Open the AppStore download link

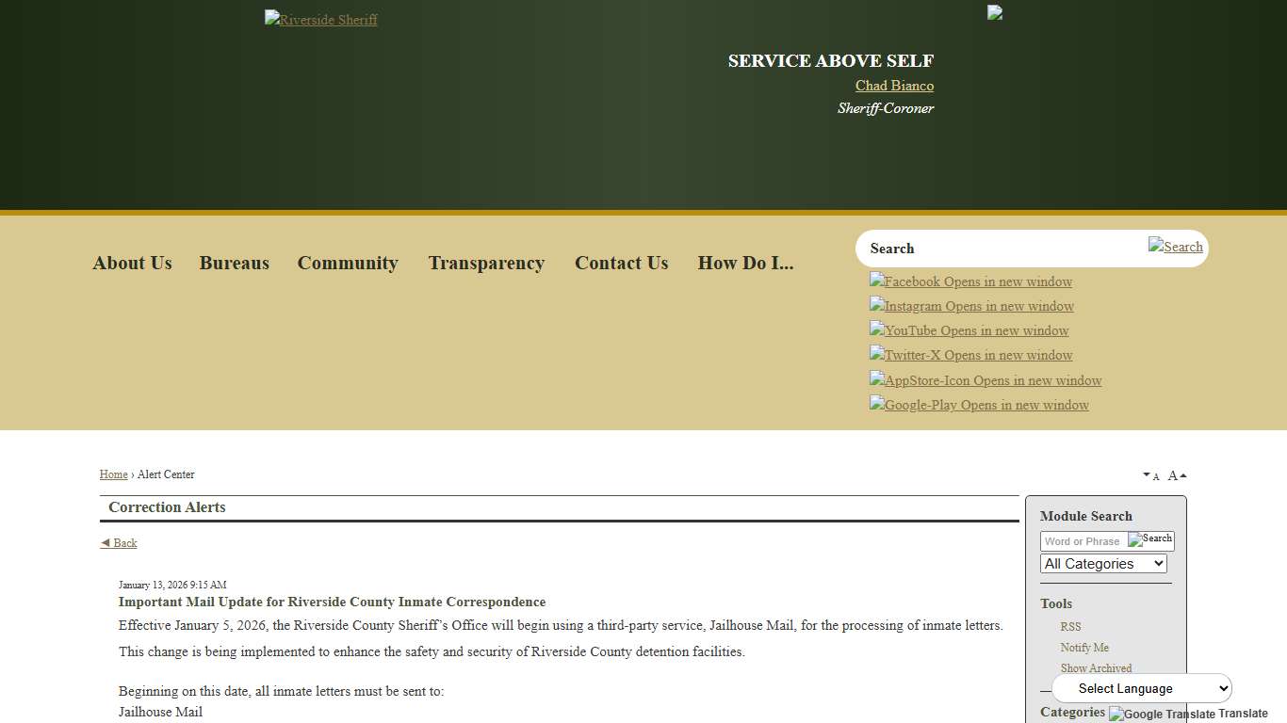click(985, 380)
